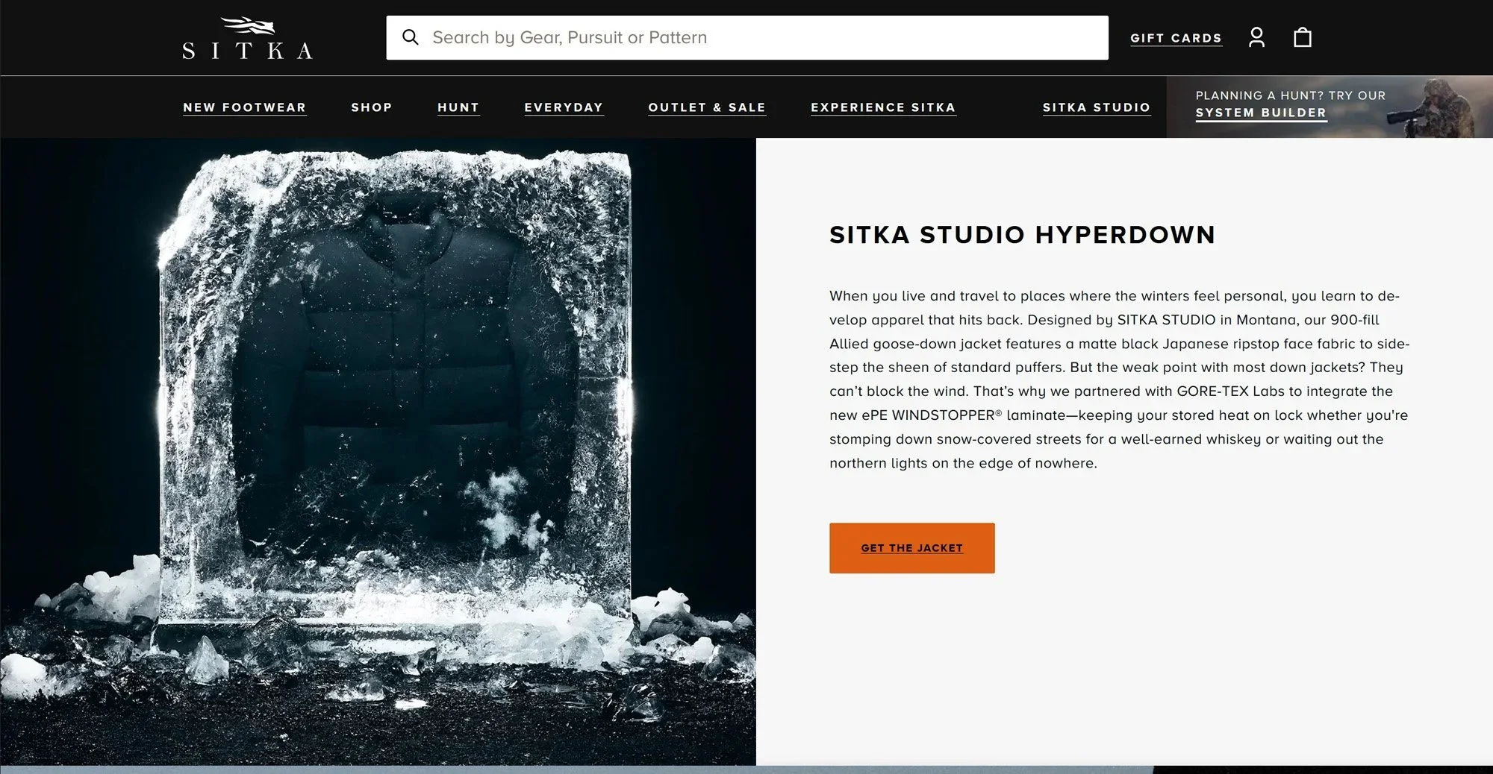This screenshot has width=1493, height=774.
Task: Click the 'Planning a hunt? Try our' text
Action: tap(1290, 95)
